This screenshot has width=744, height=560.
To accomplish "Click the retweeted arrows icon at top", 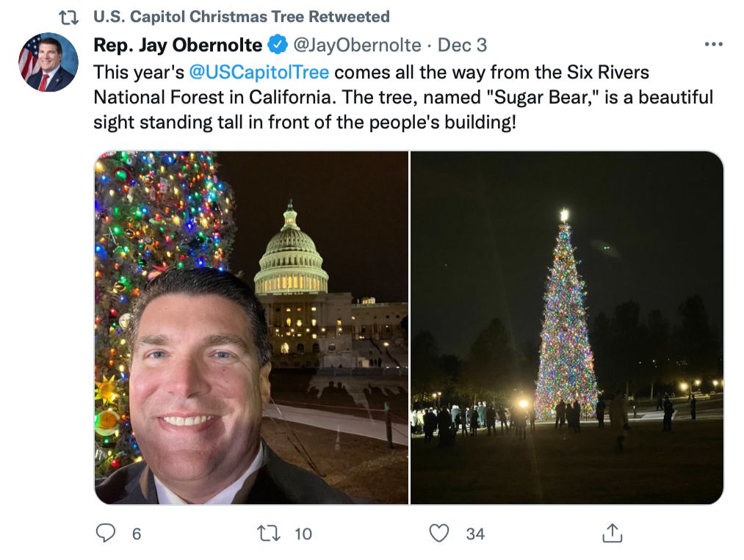I will pyautogui.click(x=68, y=18).
